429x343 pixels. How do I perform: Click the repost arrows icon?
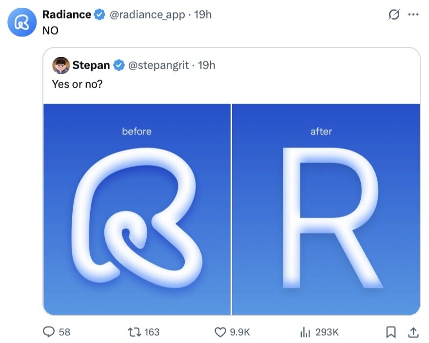[x=134, y=332]
